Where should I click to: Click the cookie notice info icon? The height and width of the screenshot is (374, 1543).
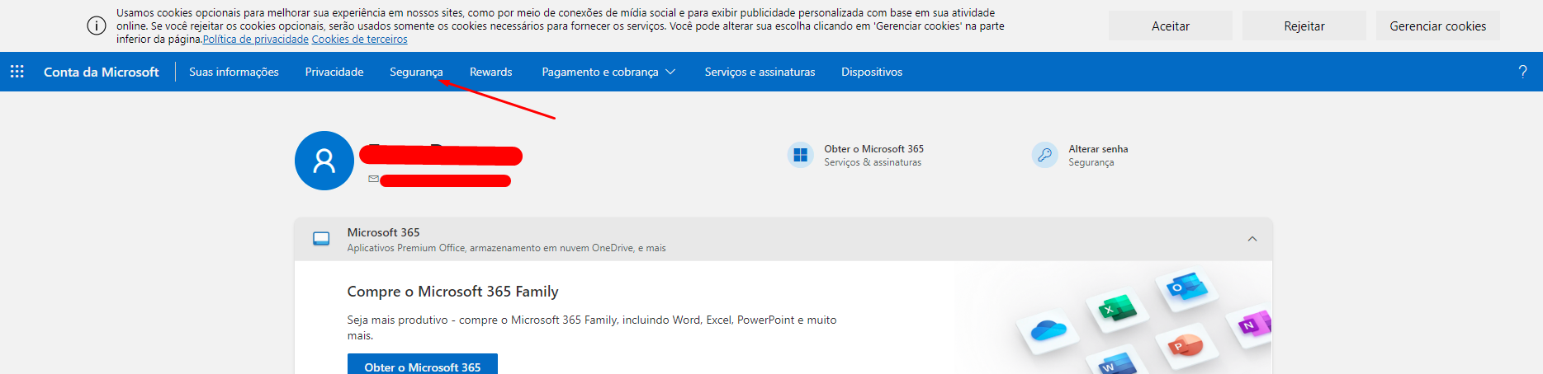(x=97, y=26)
